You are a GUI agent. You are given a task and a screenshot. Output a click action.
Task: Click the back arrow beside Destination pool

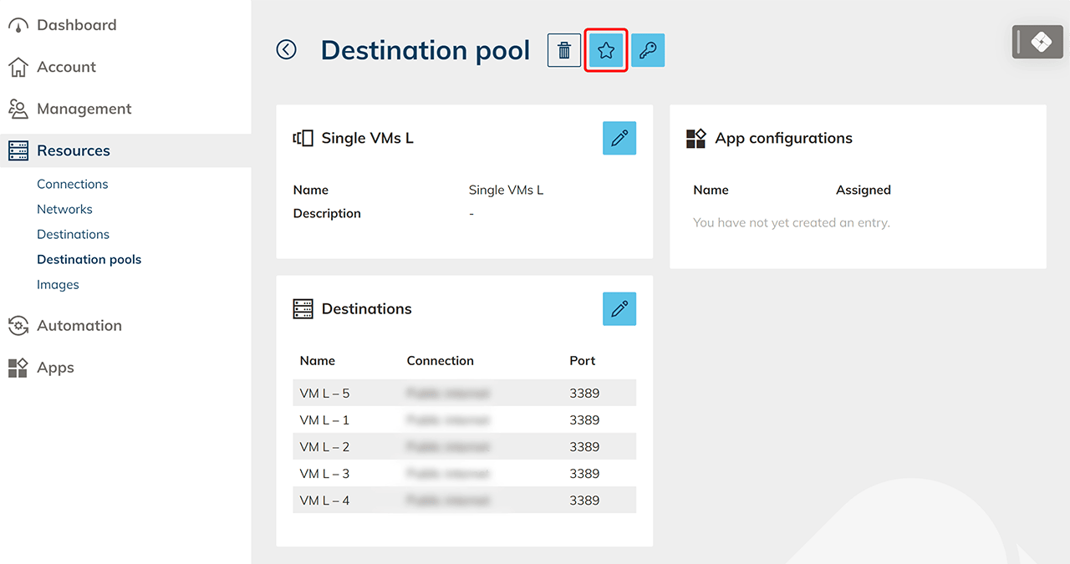point(287,50)
